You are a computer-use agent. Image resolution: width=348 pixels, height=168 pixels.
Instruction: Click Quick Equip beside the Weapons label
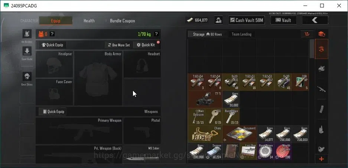click(53, 112)
